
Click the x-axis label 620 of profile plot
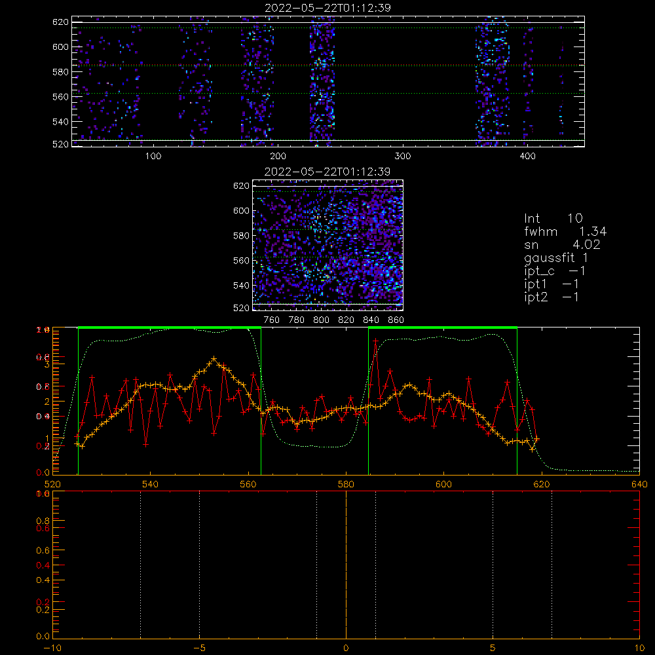pyautogui.click(x=542, y=485)
